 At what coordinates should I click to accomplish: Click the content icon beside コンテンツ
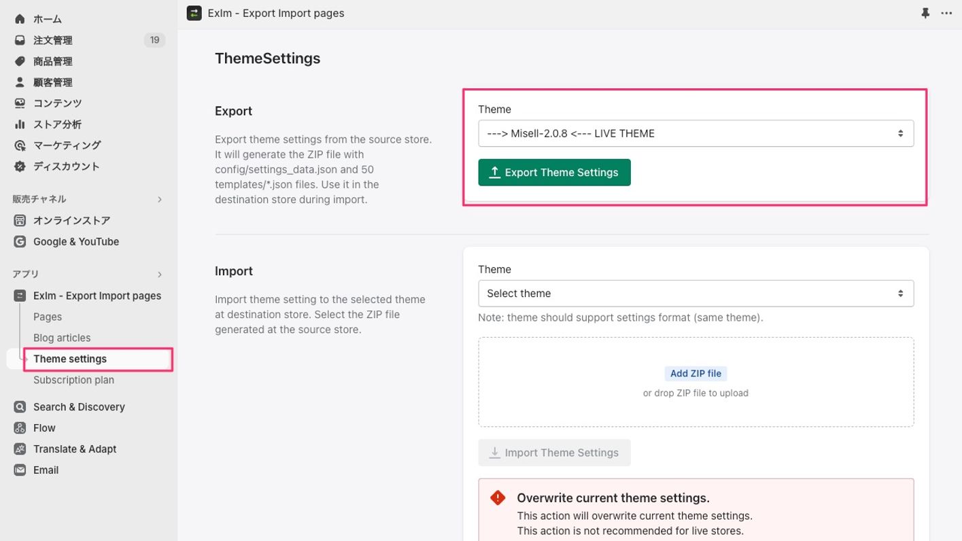pyautogui.click(x=20, y=103)
